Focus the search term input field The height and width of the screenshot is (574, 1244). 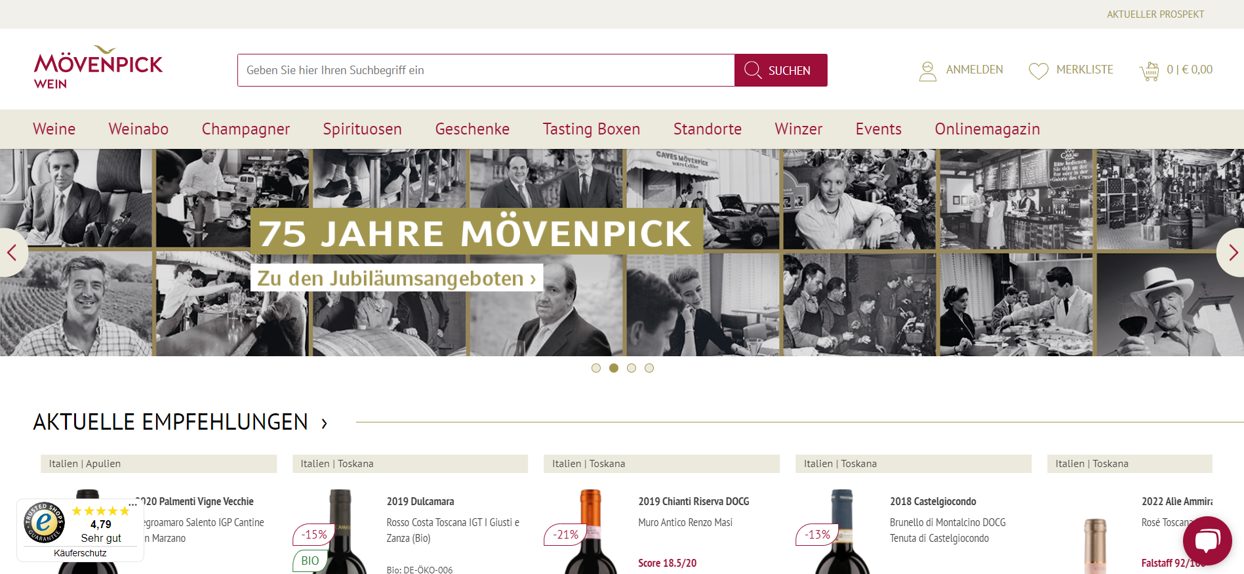486,70
